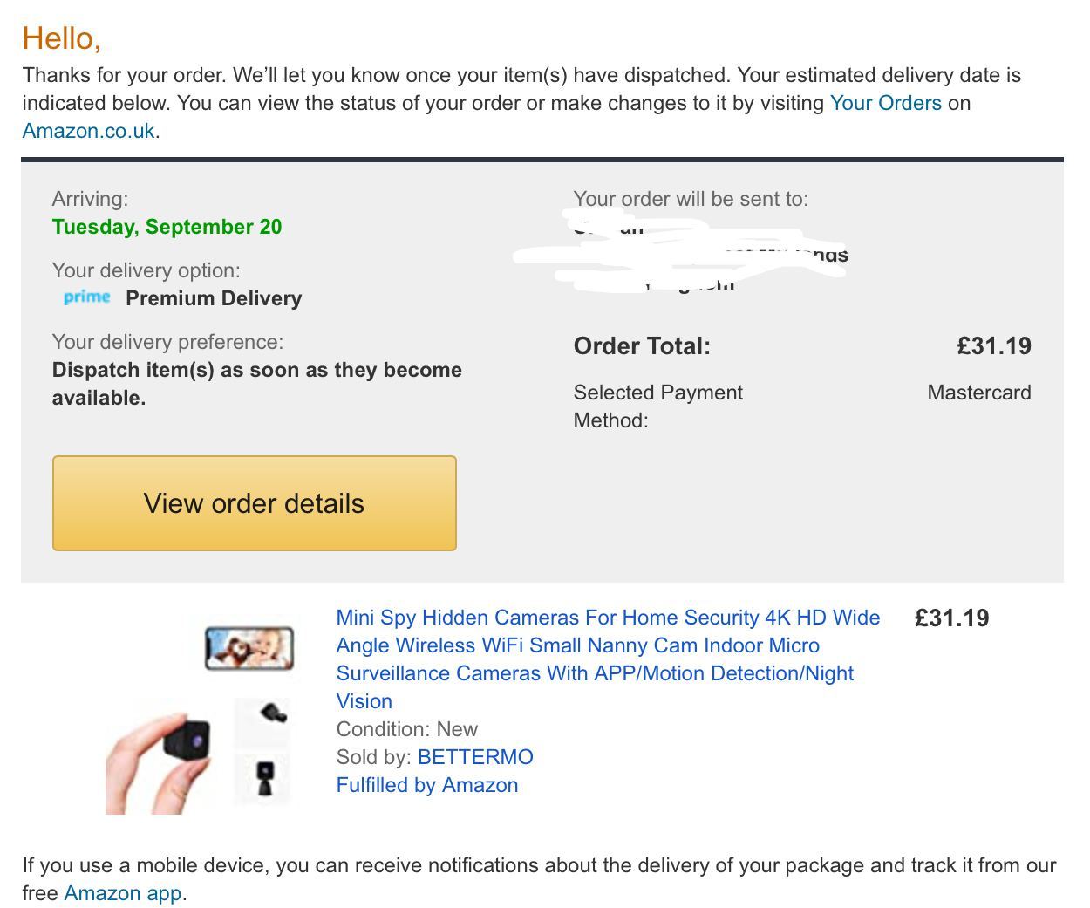Visit the Amazon.co.uk link
This screenshot has width=1090, height=908.
tap(88, 131)
